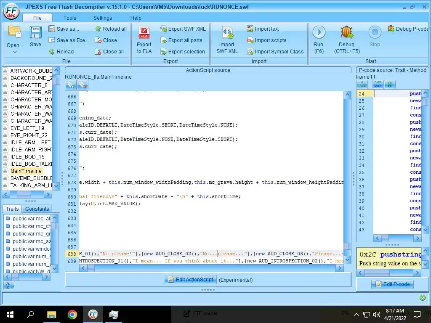Expand the Open button dropdown arrow
This screenshot has width=431, height=323.
15,52
